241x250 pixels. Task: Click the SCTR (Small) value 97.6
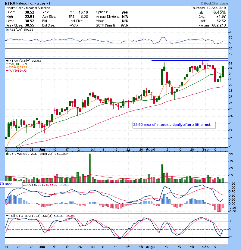pos(124,25)
